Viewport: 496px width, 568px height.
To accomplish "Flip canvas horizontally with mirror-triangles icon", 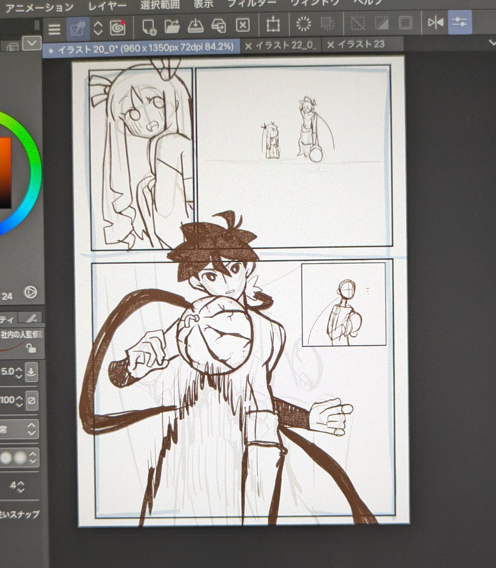I will point(436,23).
